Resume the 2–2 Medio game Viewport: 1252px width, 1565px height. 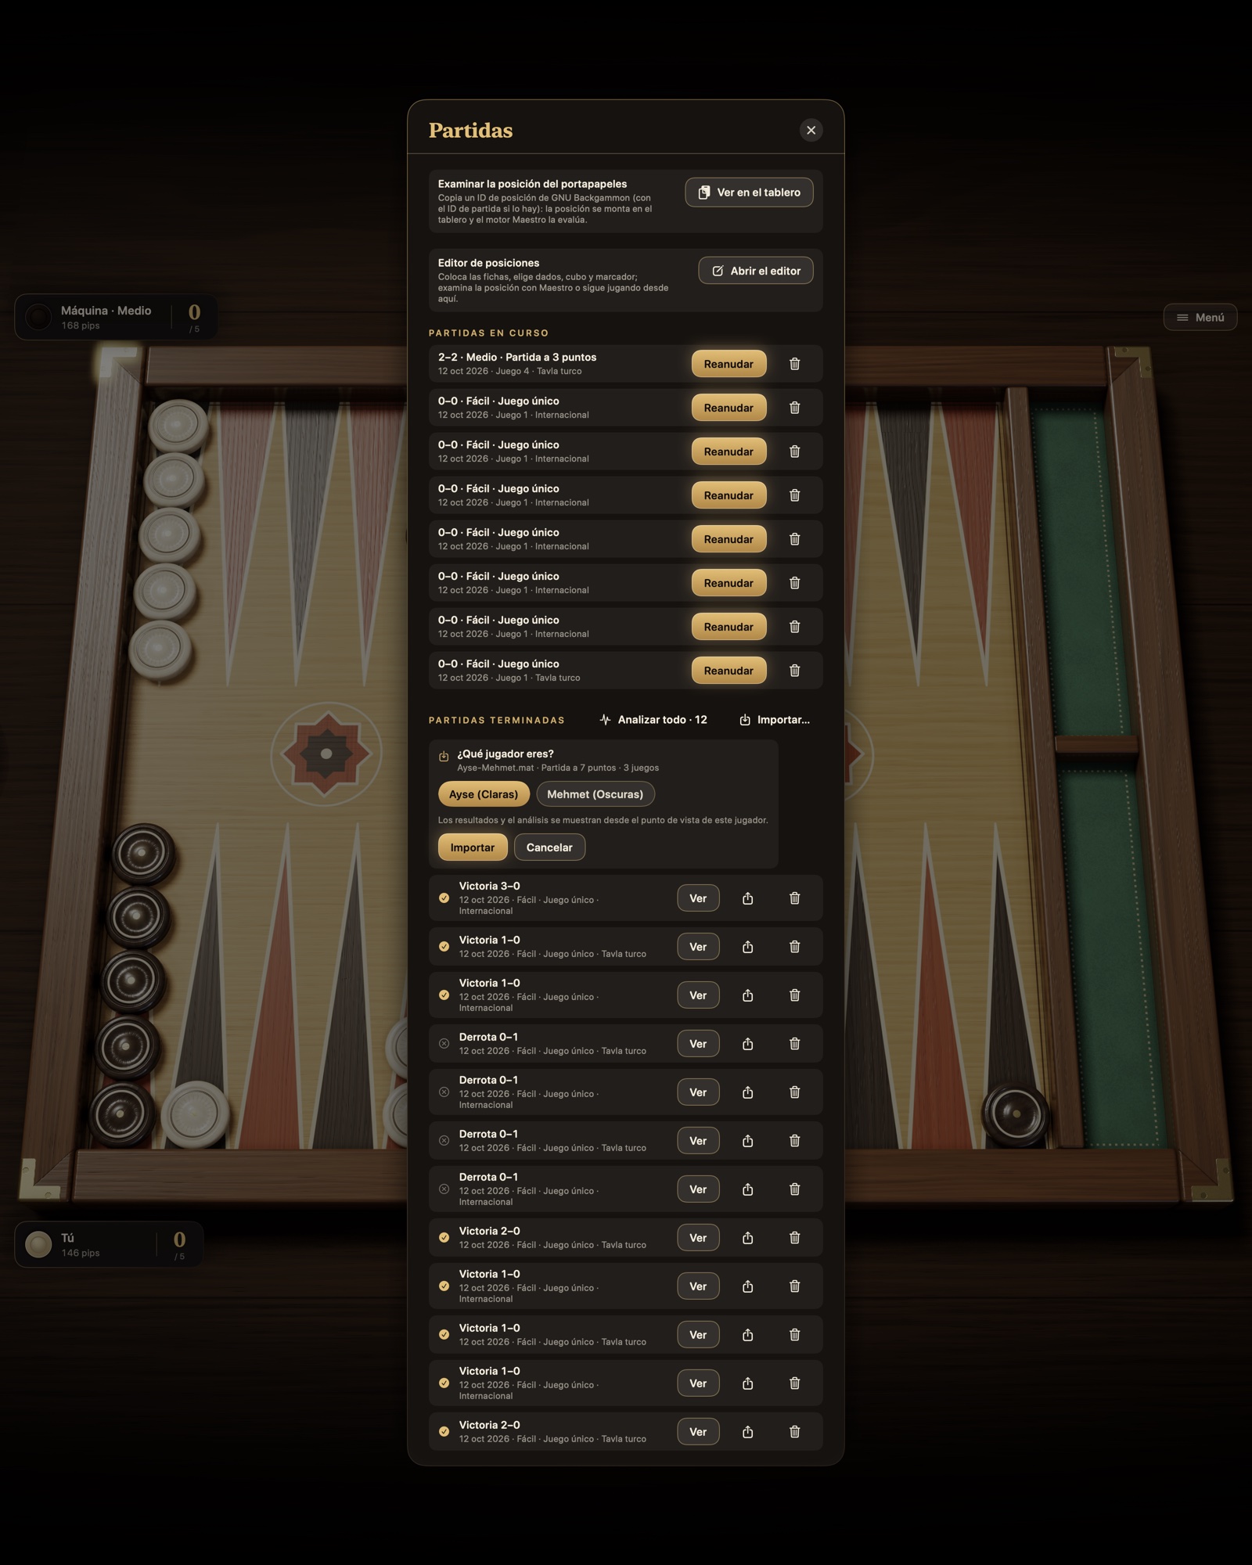point(729,364)
